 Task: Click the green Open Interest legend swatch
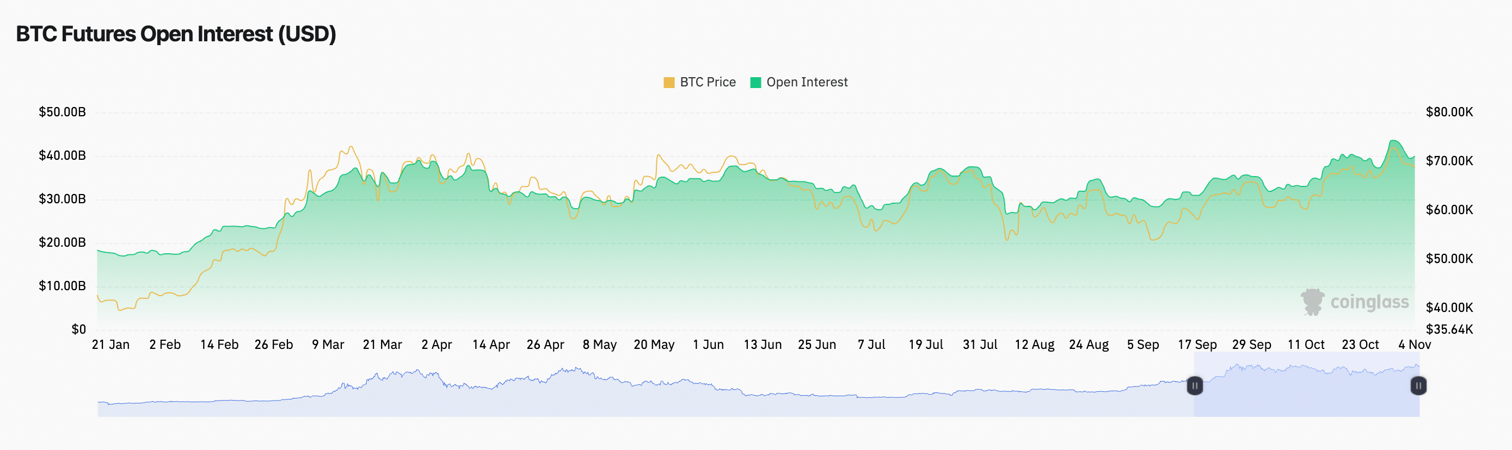tap(755, 83)
